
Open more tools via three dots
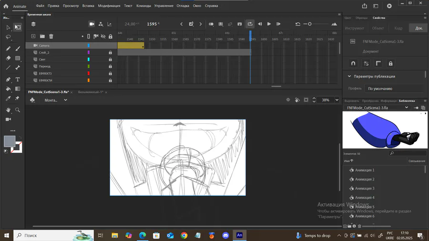coord(13,131)
